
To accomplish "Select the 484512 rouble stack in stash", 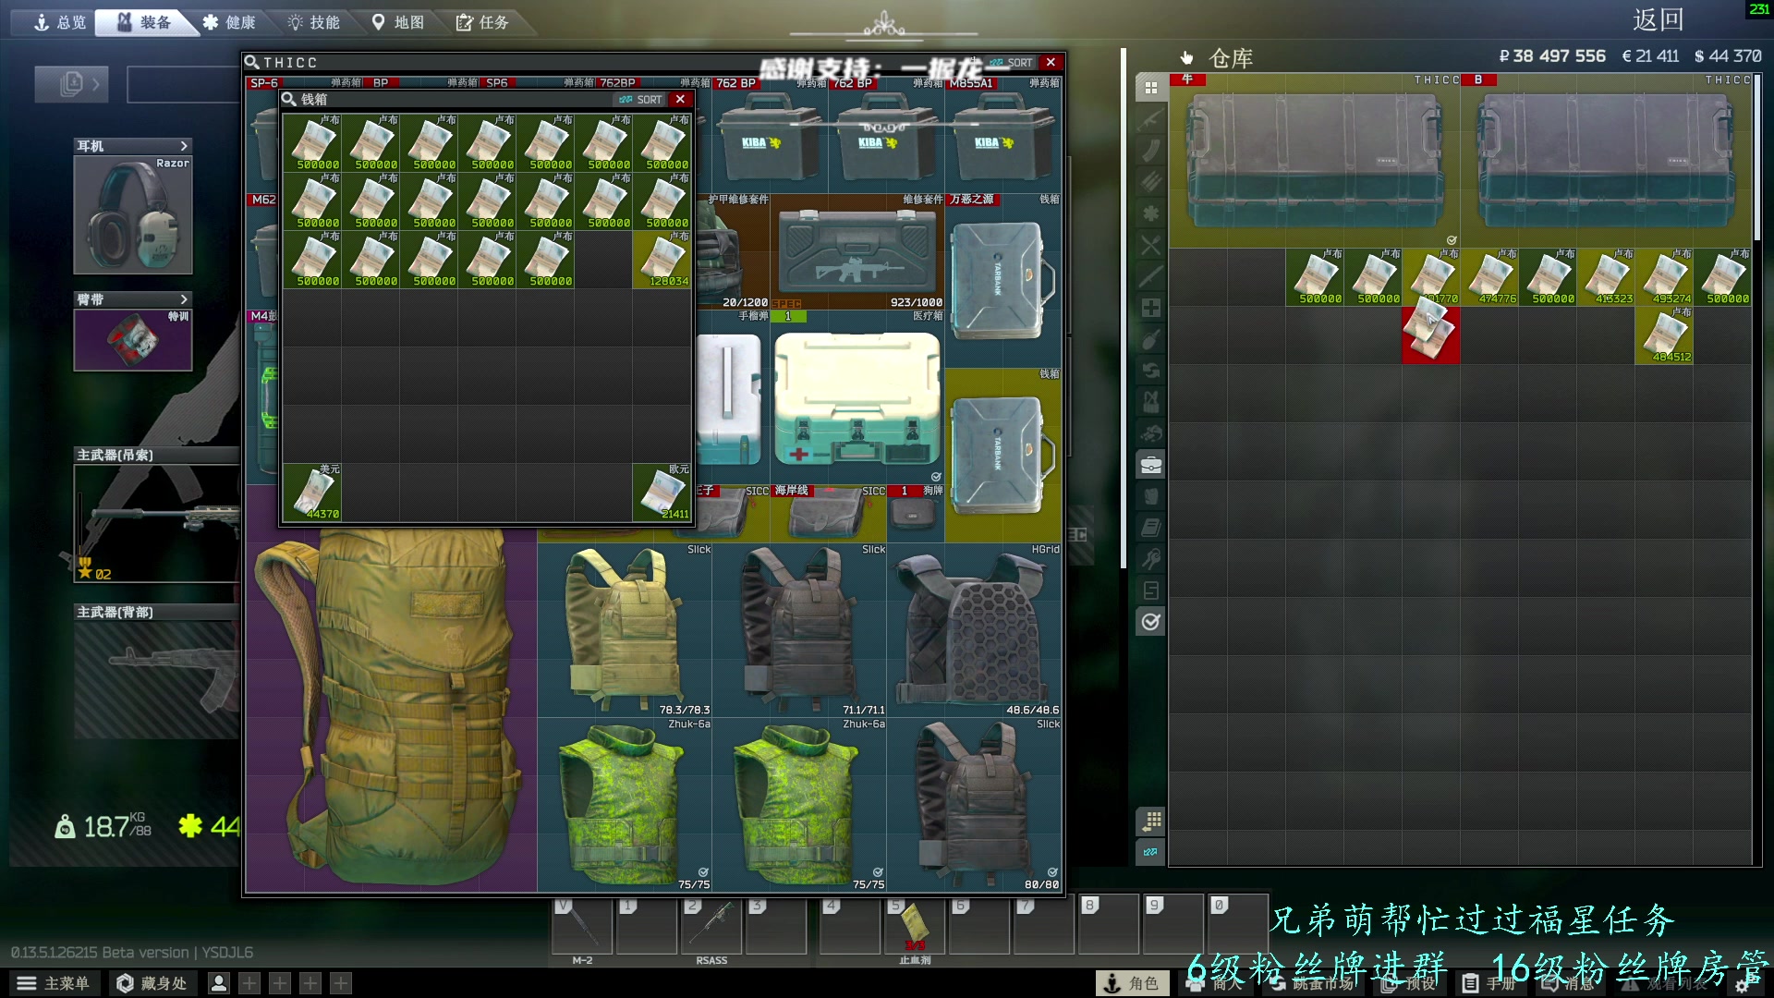I will [1664, 335].
